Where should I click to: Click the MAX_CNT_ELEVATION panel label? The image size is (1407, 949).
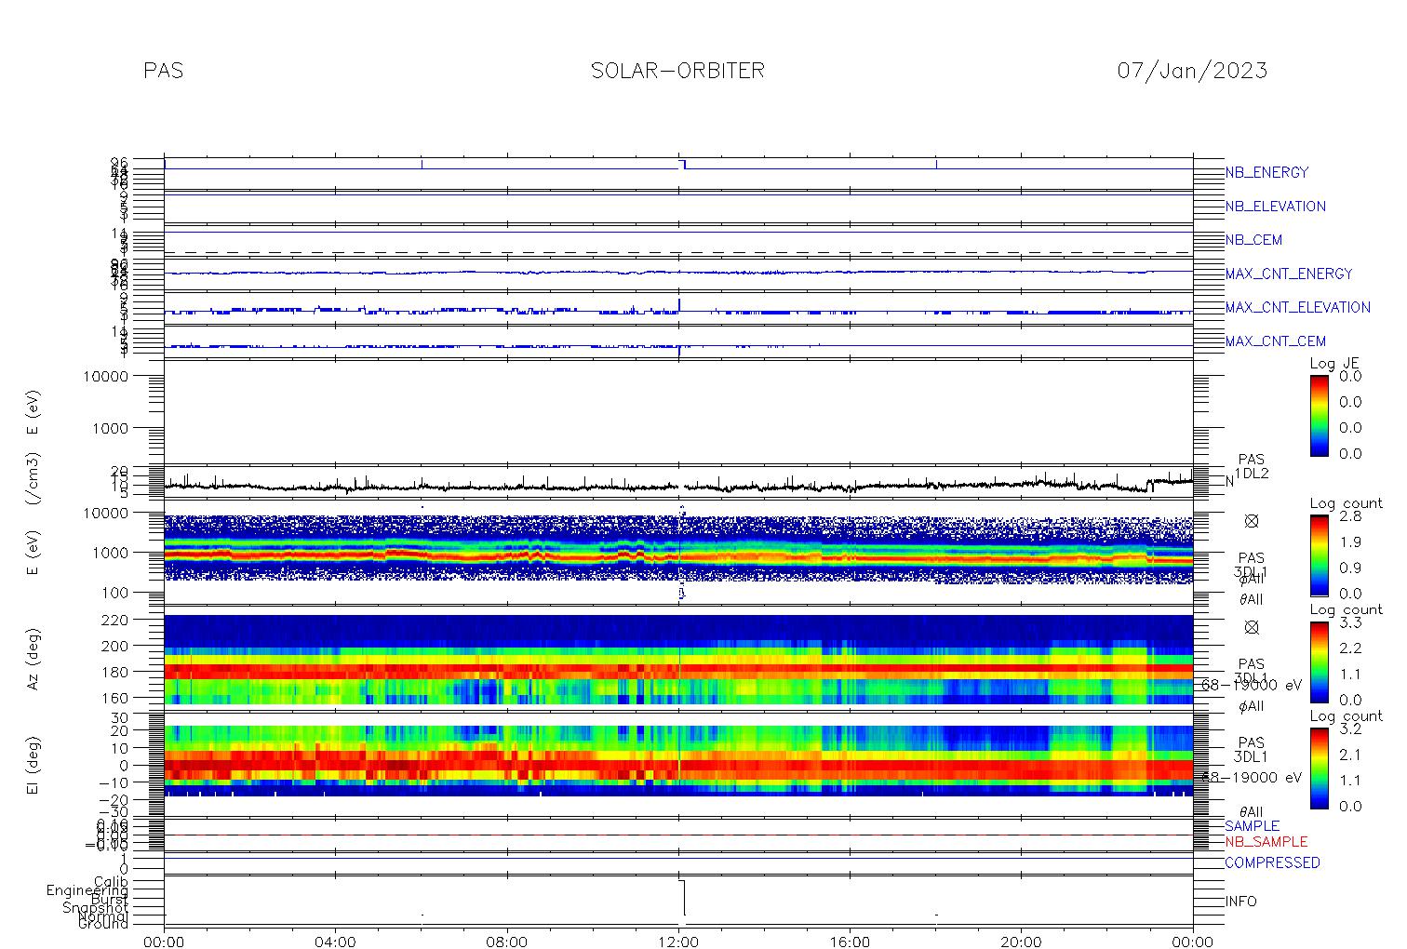click(1297, 307)
